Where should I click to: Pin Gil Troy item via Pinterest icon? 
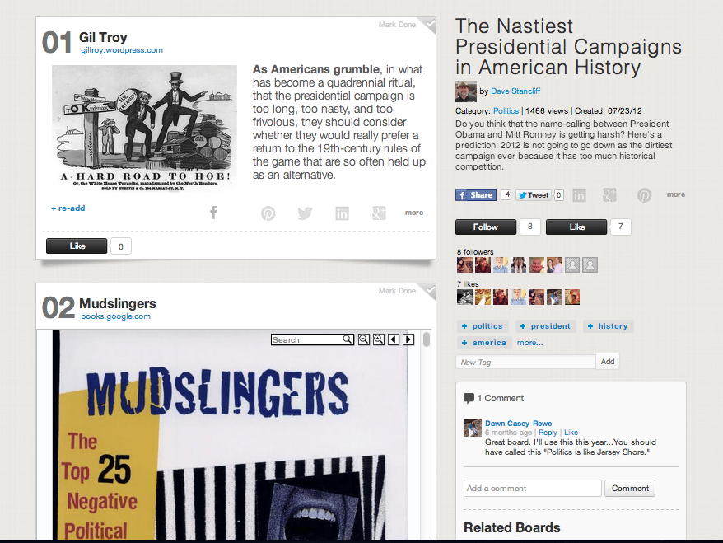pyautogui.click(x=268, y=213)
